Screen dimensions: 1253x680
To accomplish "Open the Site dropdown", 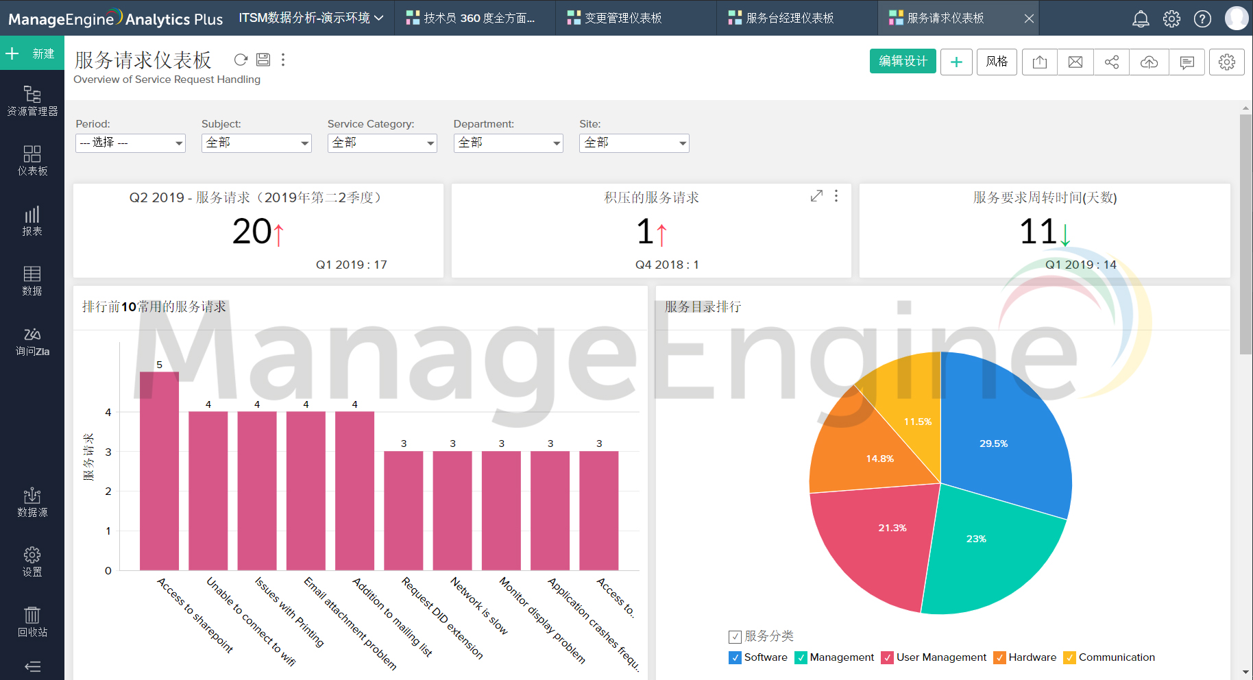I will 634,143.
